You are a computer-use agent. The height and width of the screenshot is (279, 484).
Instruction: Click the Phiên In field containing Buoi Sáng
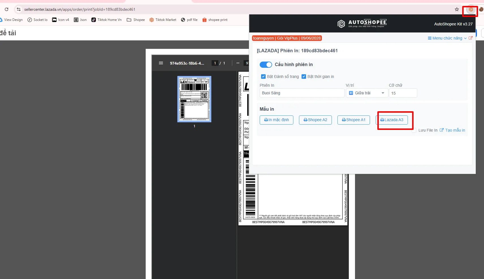click(x=302, y=93)
